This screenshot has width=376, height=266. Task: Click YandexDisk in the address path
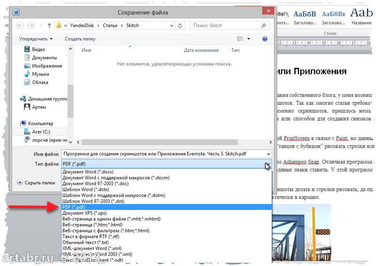82,25
